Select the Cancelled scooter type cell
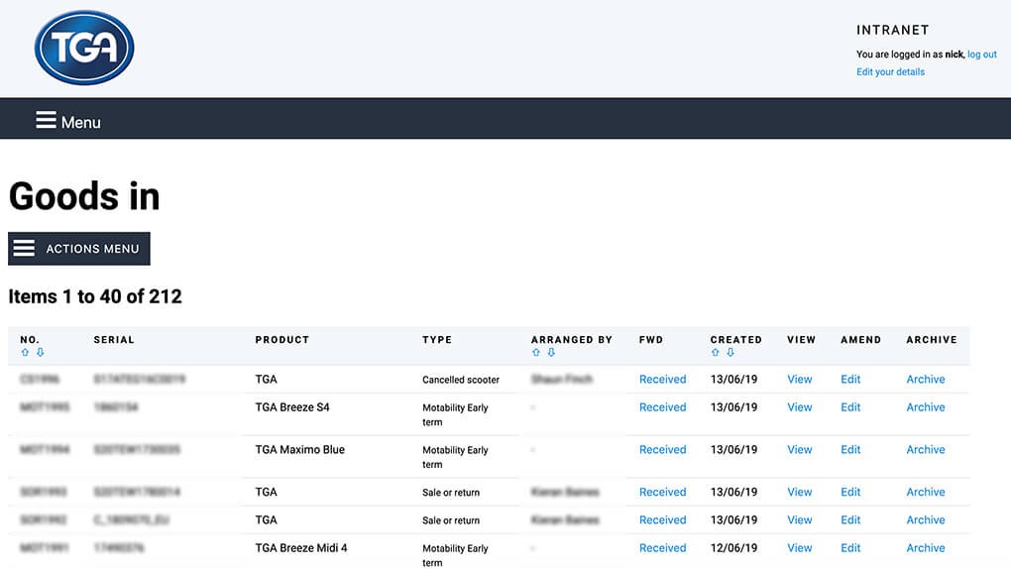Screen dimensions: 1011x569 point(460,380)
